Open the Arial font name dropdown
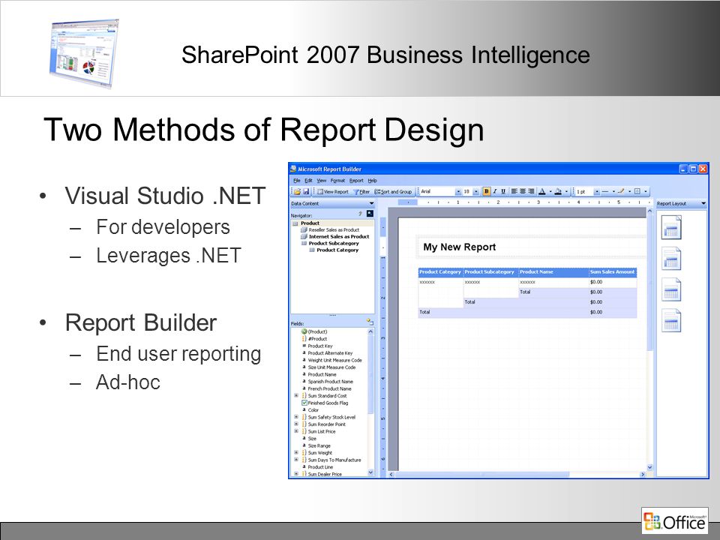The image size is (720, 540). pyautogui.click(x=457, y=191)
